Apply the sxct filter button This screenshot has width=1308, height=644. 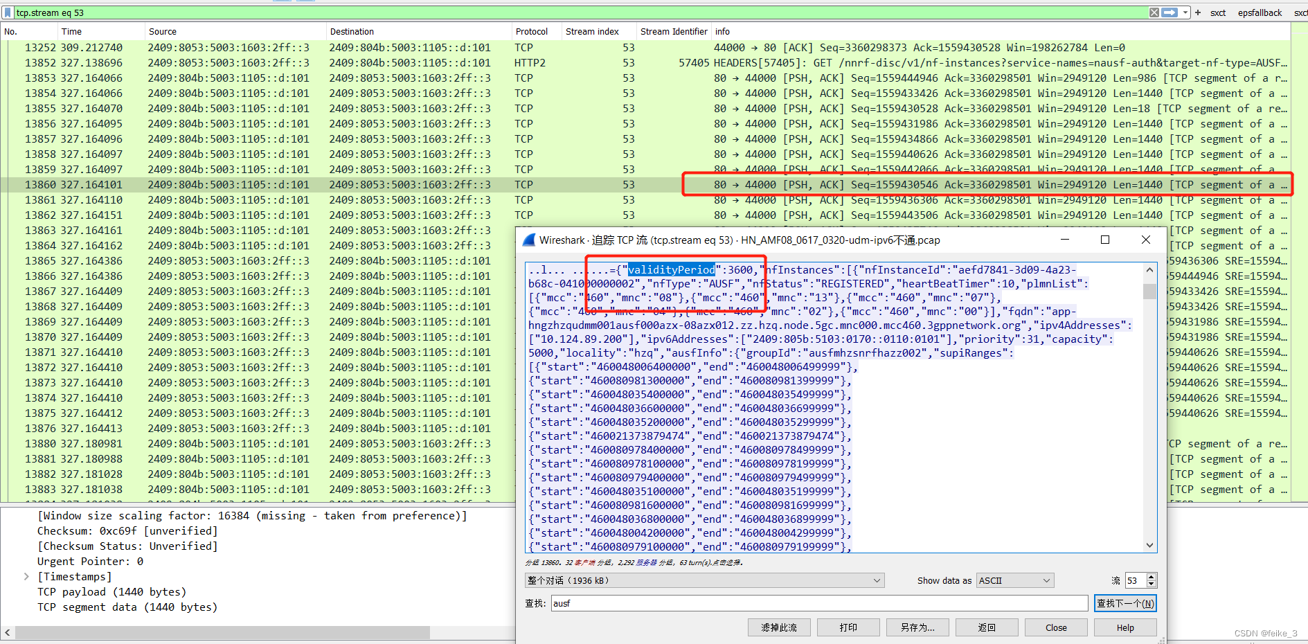pos(1218,12)
